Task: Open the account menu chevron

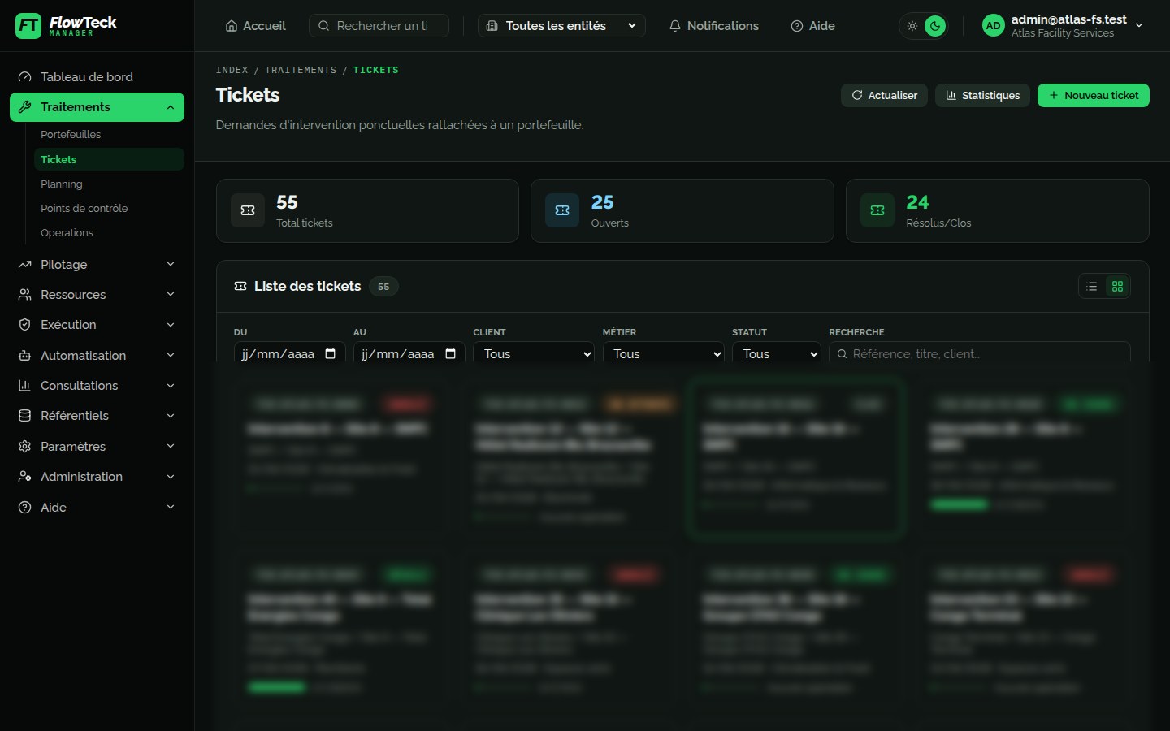Action: 1139,26
